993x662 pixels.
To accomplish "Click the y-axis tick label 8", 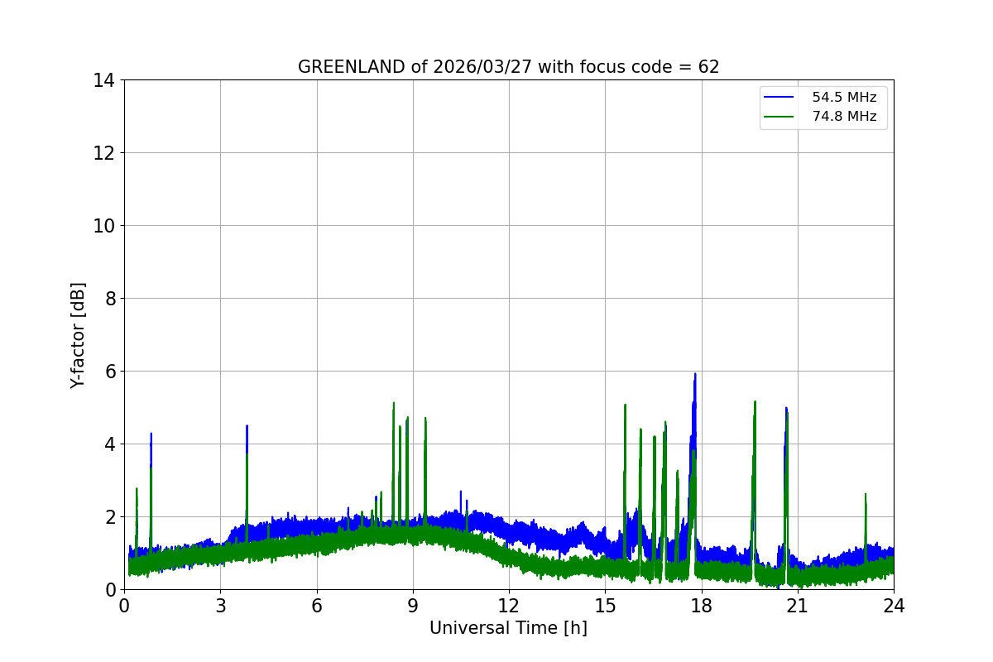I will (109, 299).
